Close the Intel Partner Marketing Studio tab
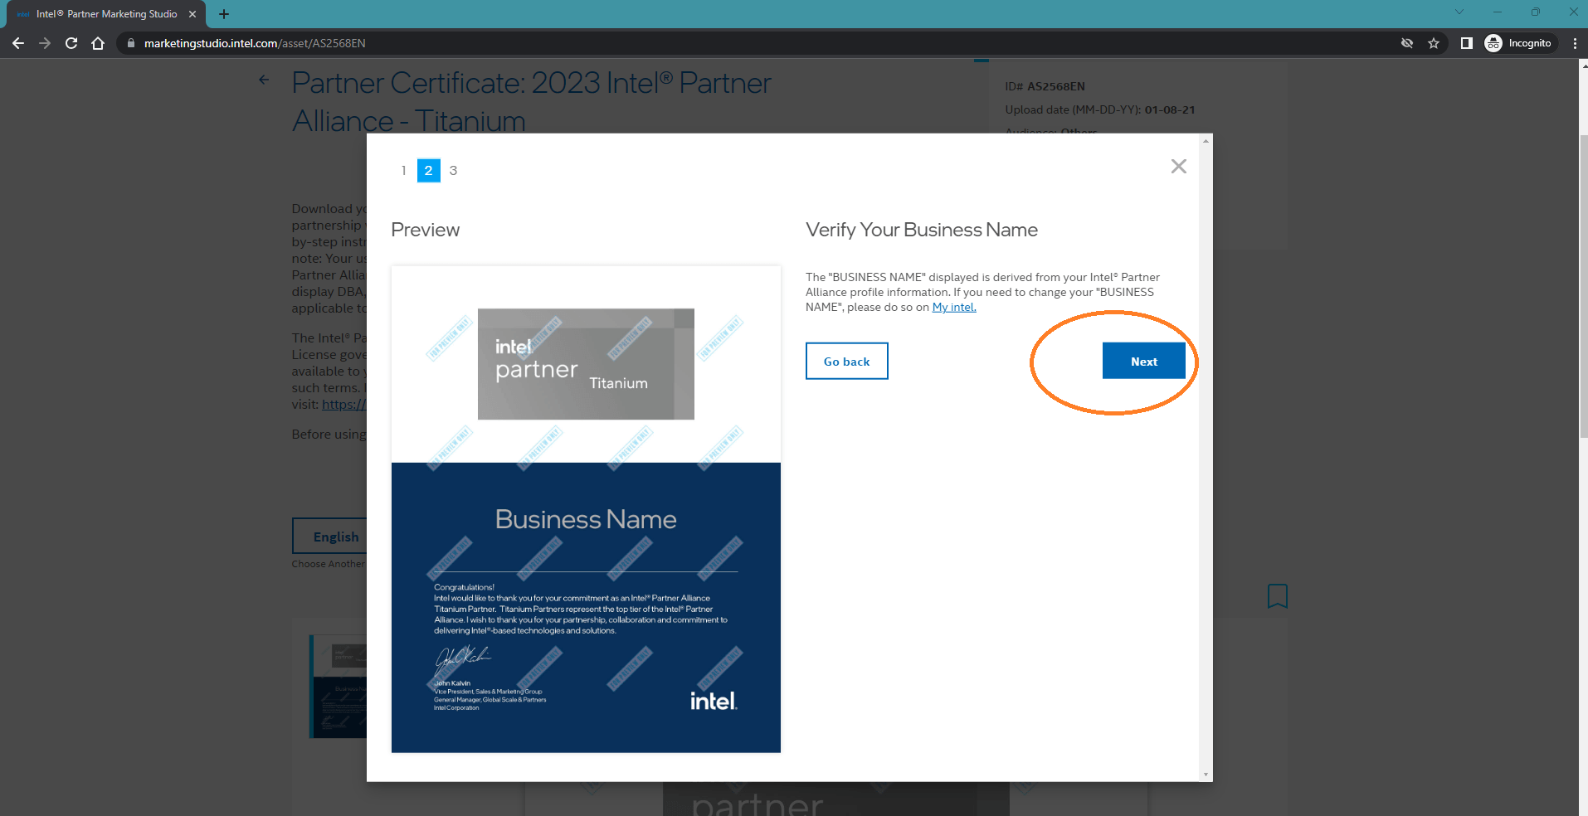Viewport: 1588px width, 816px height. pos(192,14)
